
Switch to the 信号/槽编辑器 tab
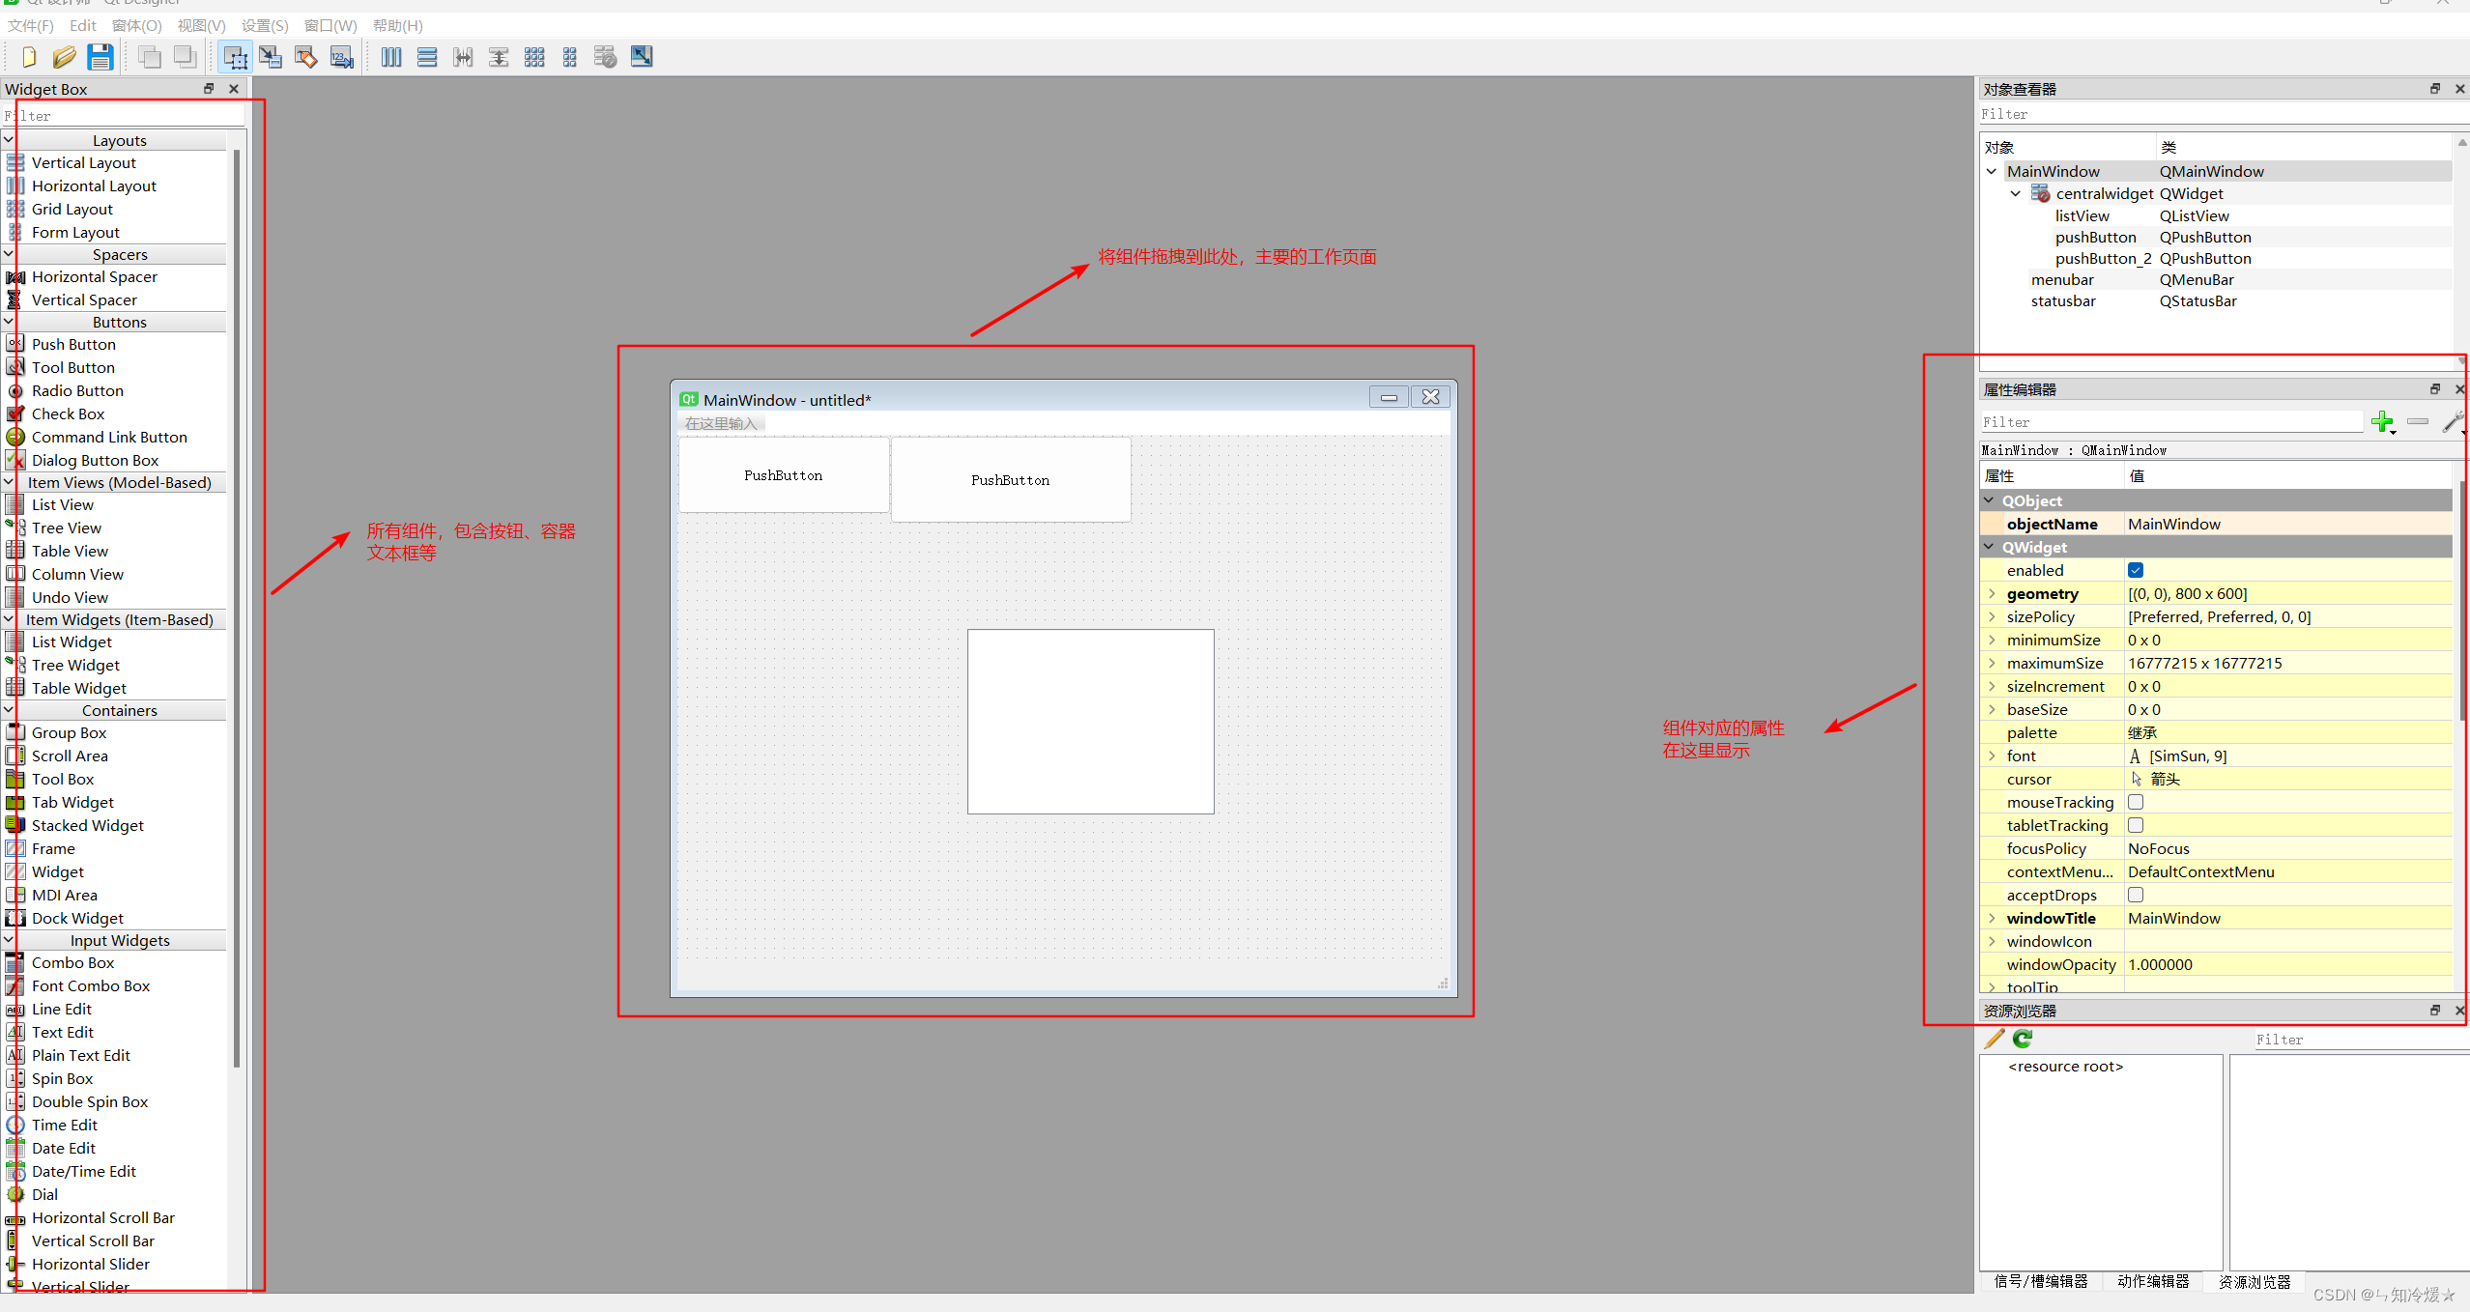(2041, 1281)
